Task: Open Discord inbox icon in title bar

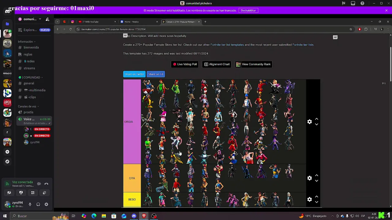Action: pyautogui.click(x=353, y=3)
